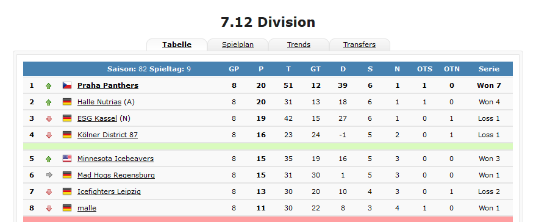
Task: Open the malle team link
Action: 87,208
